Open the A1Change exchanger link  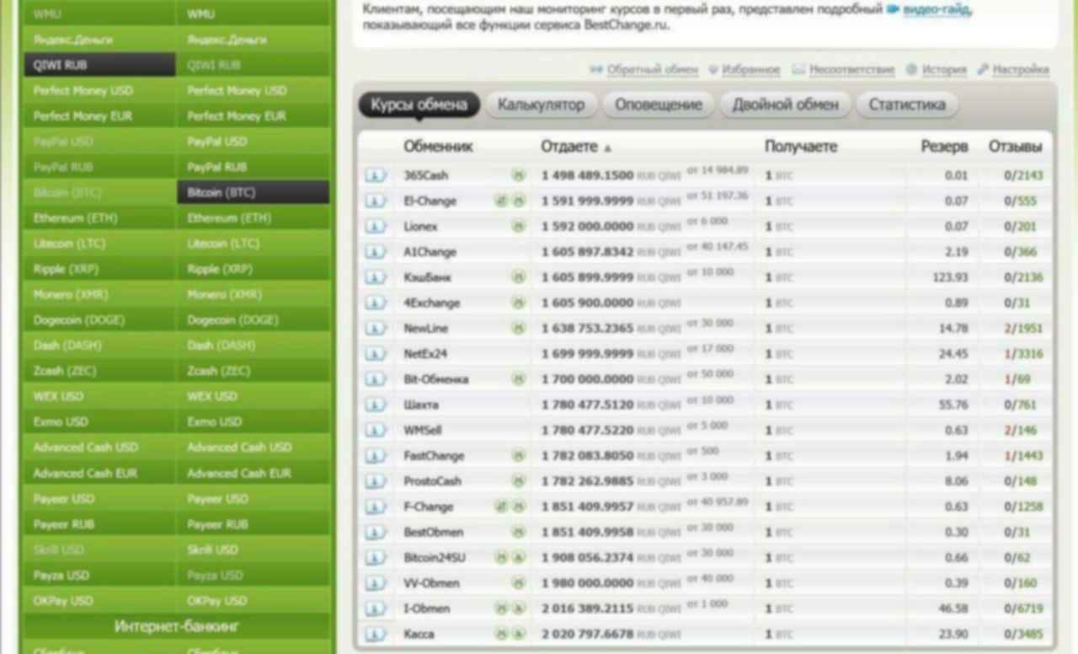click(x=430, y=252)
